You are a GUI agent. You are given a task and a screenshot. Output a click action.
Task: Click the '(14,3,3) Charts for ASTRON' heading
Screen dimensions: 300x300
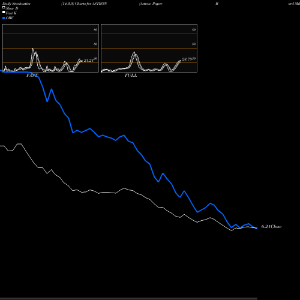pos(84,4)
